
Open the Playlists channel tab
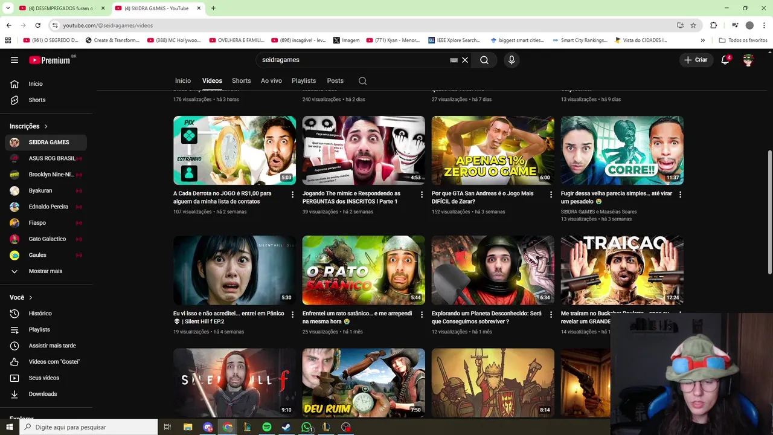coord(304,80)
